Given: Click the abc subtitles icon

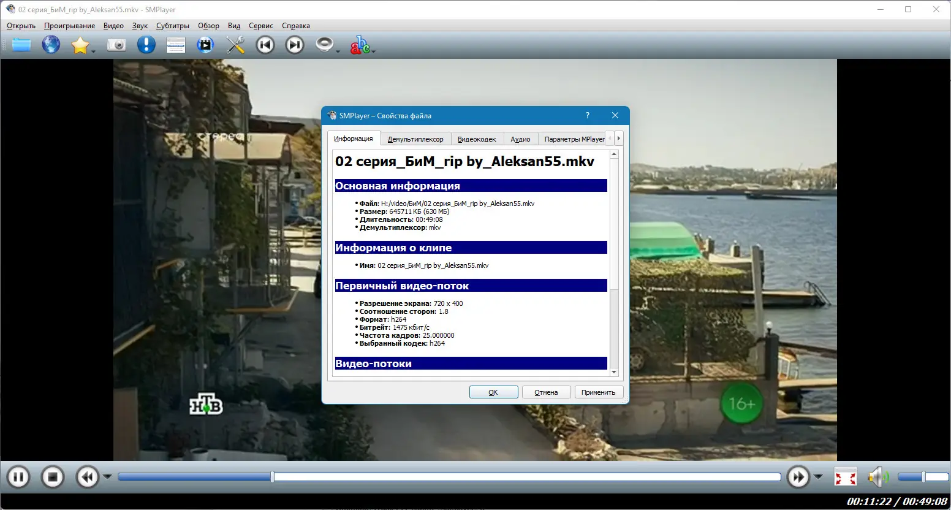Looking at the screenshot, I should click(361, 44).
